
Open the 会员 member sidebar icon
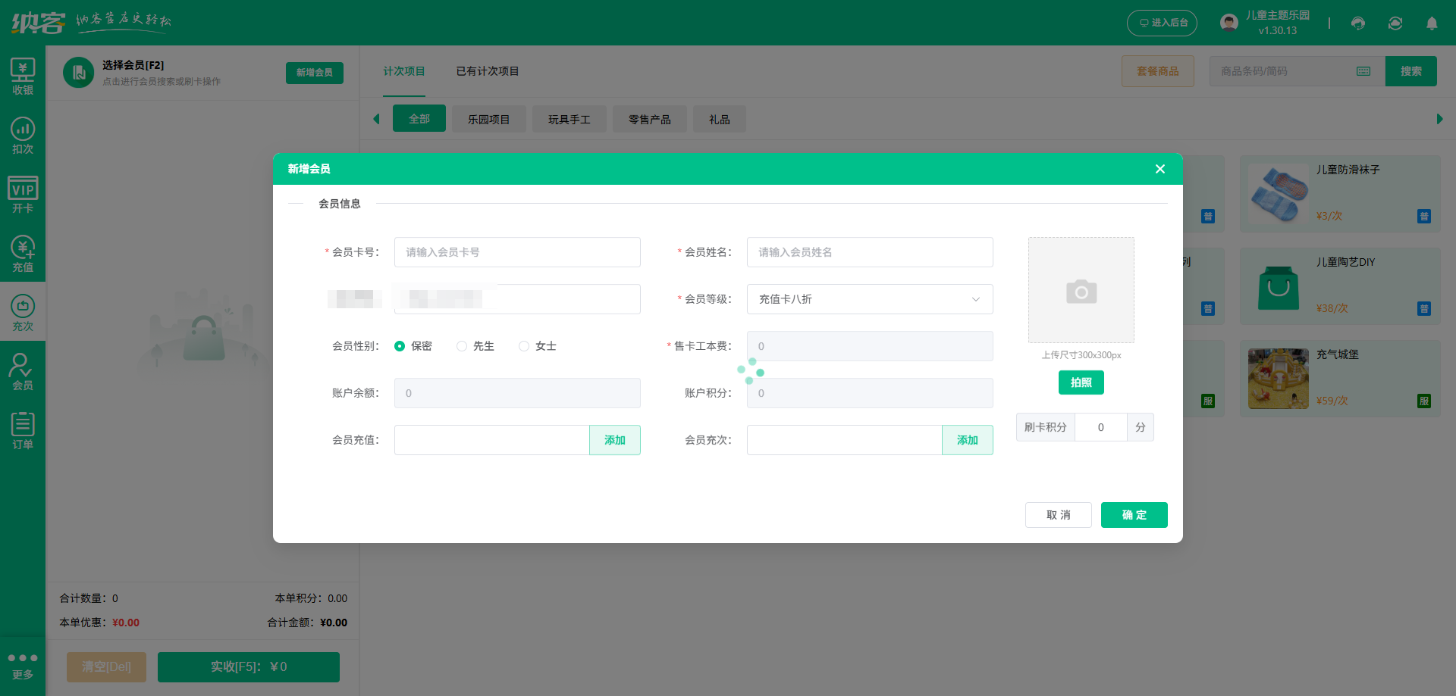(23, 372)
